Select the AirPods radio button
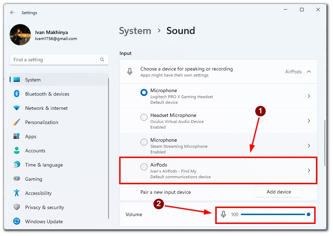This screenshot has width=333, height=236. click(144, 167)
